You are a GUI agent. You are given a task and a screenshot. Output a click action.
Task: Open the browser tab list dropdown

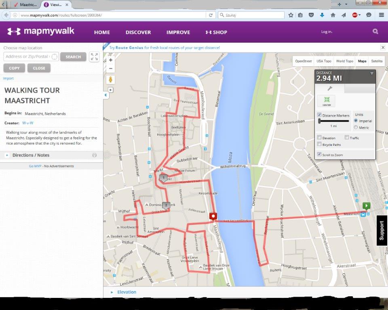346,4
